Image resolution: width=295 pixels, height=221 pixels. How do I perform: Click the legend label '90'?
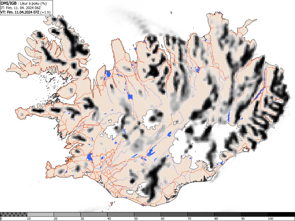243,219
